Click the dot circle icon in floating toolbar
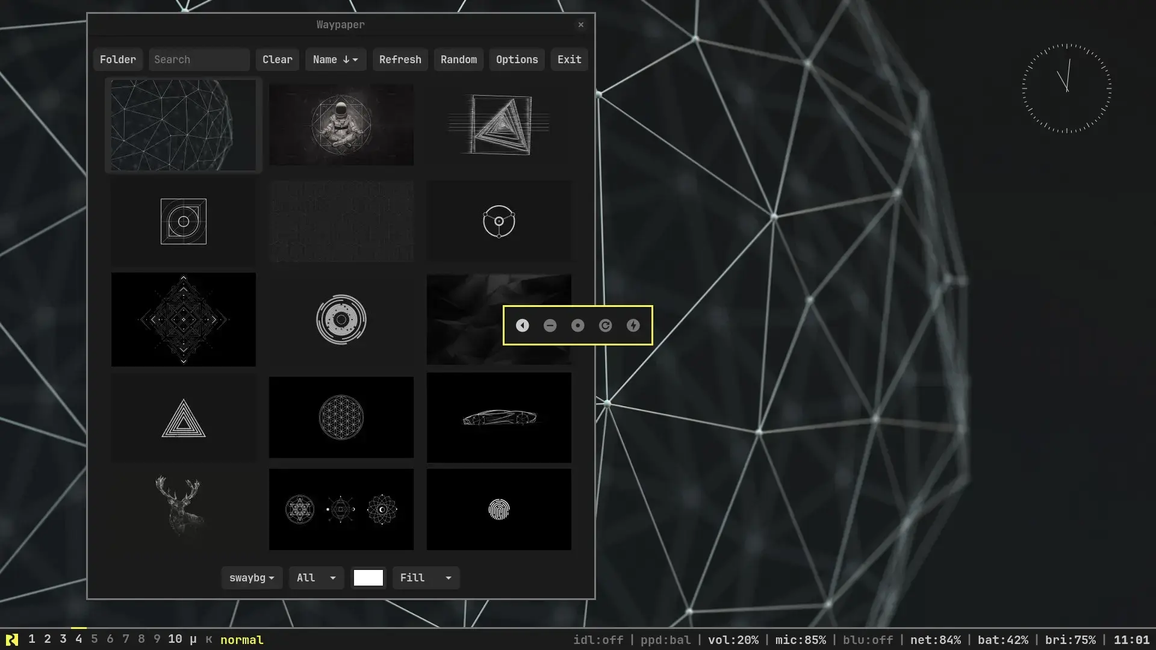Viewport: 1156px width, 650px height. (x=577, y=326)
